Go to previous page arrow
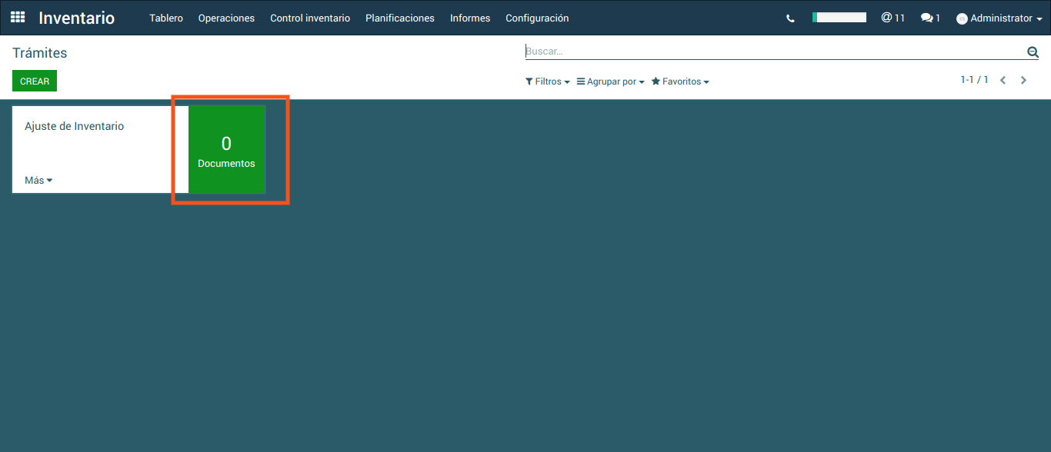The width and height of the screenshot is (1051, 452). pos(1003,80)
